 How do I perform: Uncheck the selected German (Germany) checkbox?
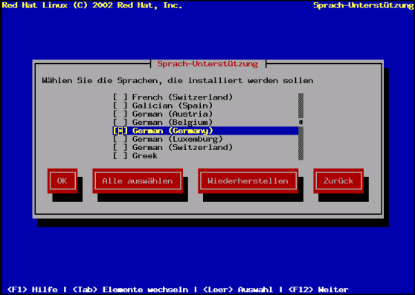click(x=120, y=131)
